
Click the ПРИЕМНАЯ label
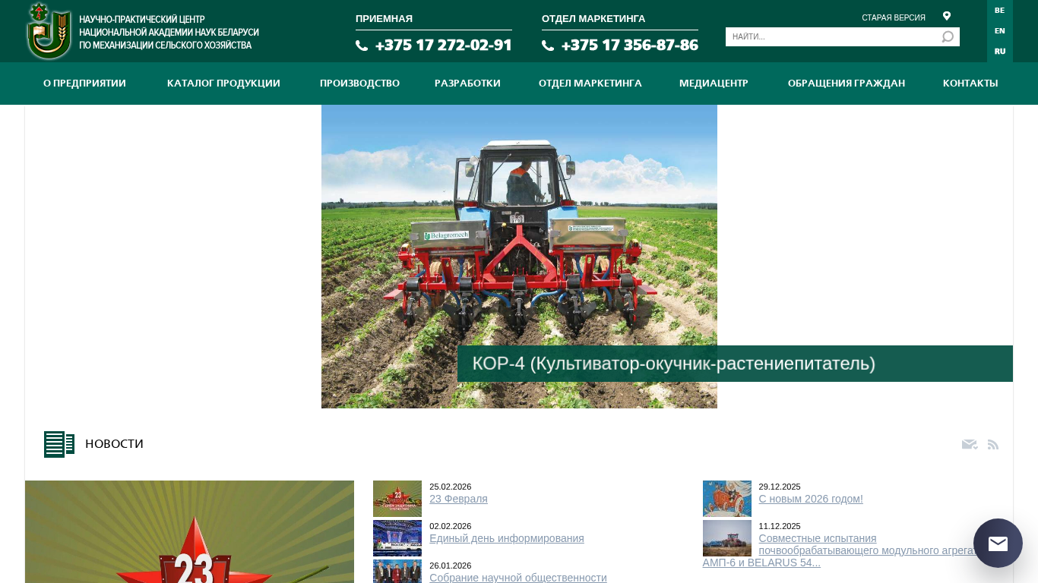point(384,18)
